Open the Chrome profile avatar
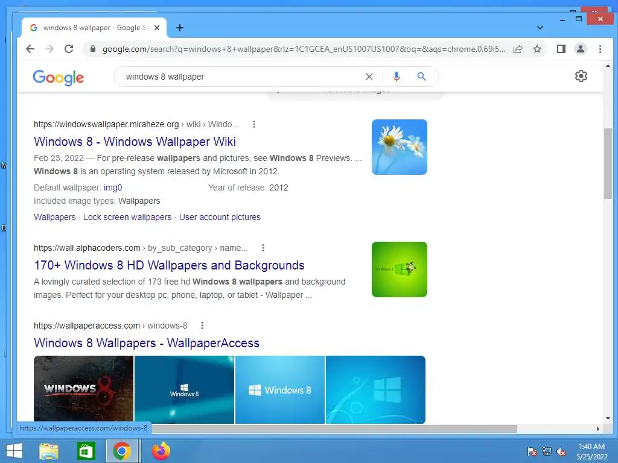618x463 pixels. click(x=581, y=49)
